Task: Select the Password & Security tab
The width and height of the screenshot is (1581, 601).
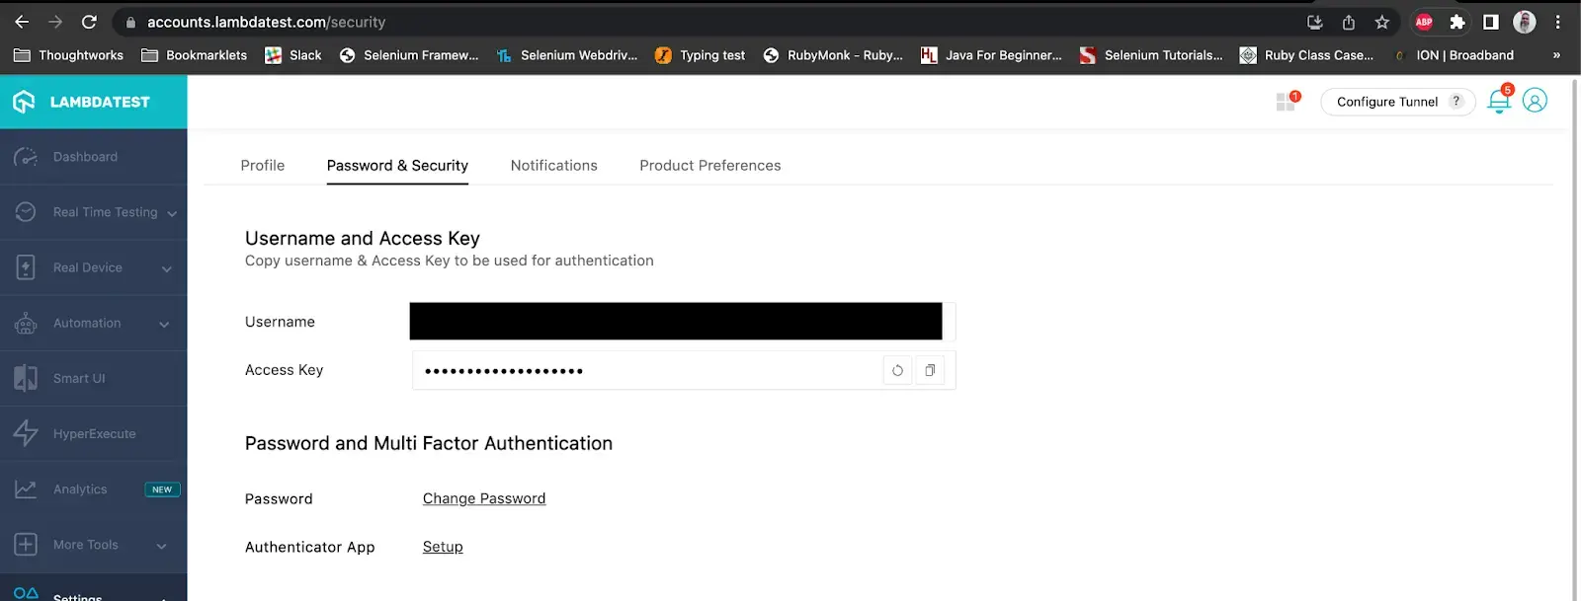Action: coord(397,166)
